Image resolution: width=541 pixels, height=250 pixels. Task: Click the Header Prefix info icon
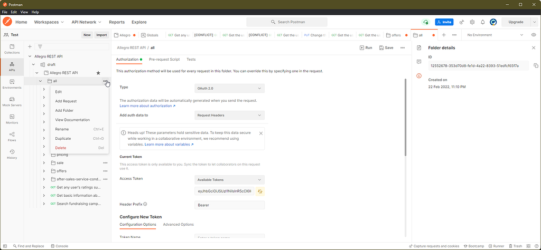(x=145, y=204)
